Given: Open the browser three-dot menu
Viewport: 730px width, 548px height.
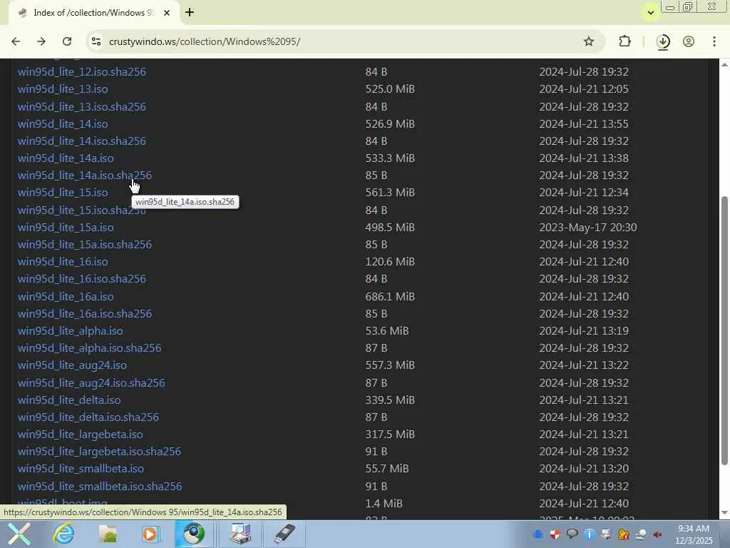Looking at the screenshot, I should [714, 41].
